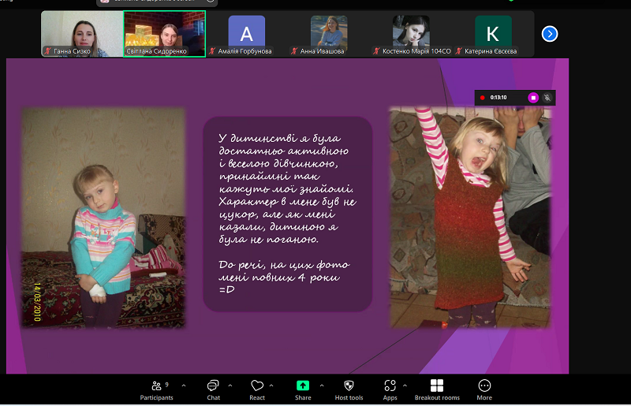Select Світлана Сидоренко video thumbnail

click(165, 34)
